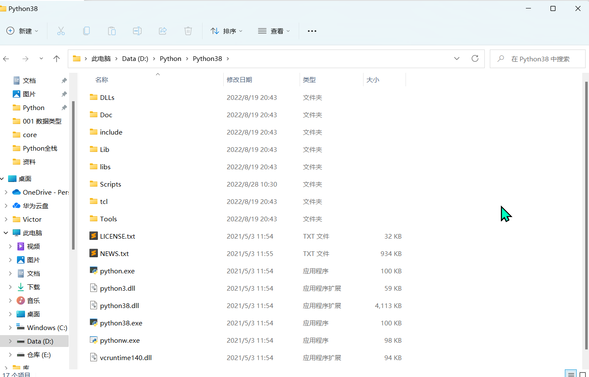Image resolution: width=589 pixels, height=377 pixels.
Task: Click the python3.dll file icon
Action: (94, 288)
